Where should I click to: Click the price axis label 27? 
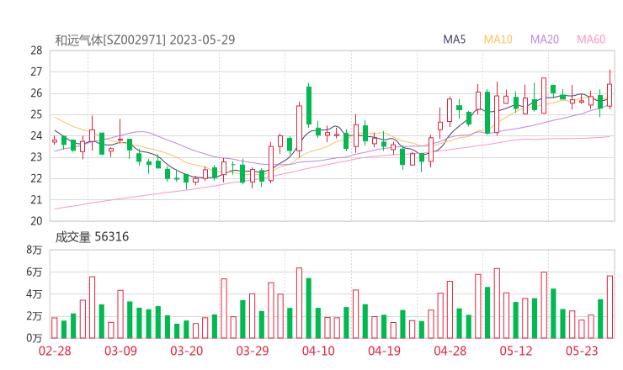(x=36, y=71)
